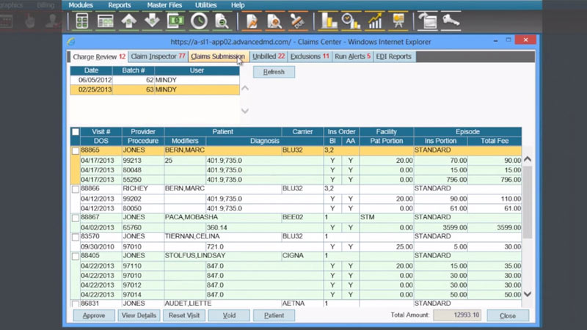The width and height of the screenshot is (587, 330).
Task: Check the box for visit 88865
Action: pyautogui.click(x=76, y=151)
